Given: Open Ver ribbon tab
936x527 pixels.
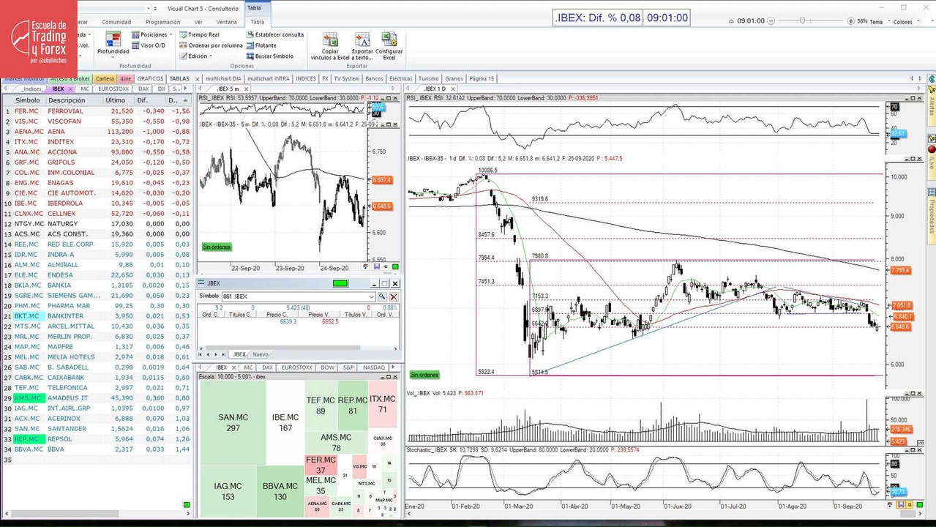Looking at the screenshot, I should click(x=198, y=22).
